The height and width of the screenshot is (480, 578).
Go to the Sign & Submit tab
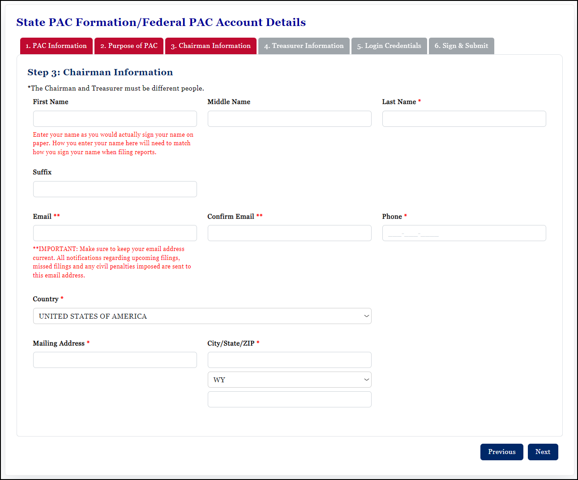461,46
